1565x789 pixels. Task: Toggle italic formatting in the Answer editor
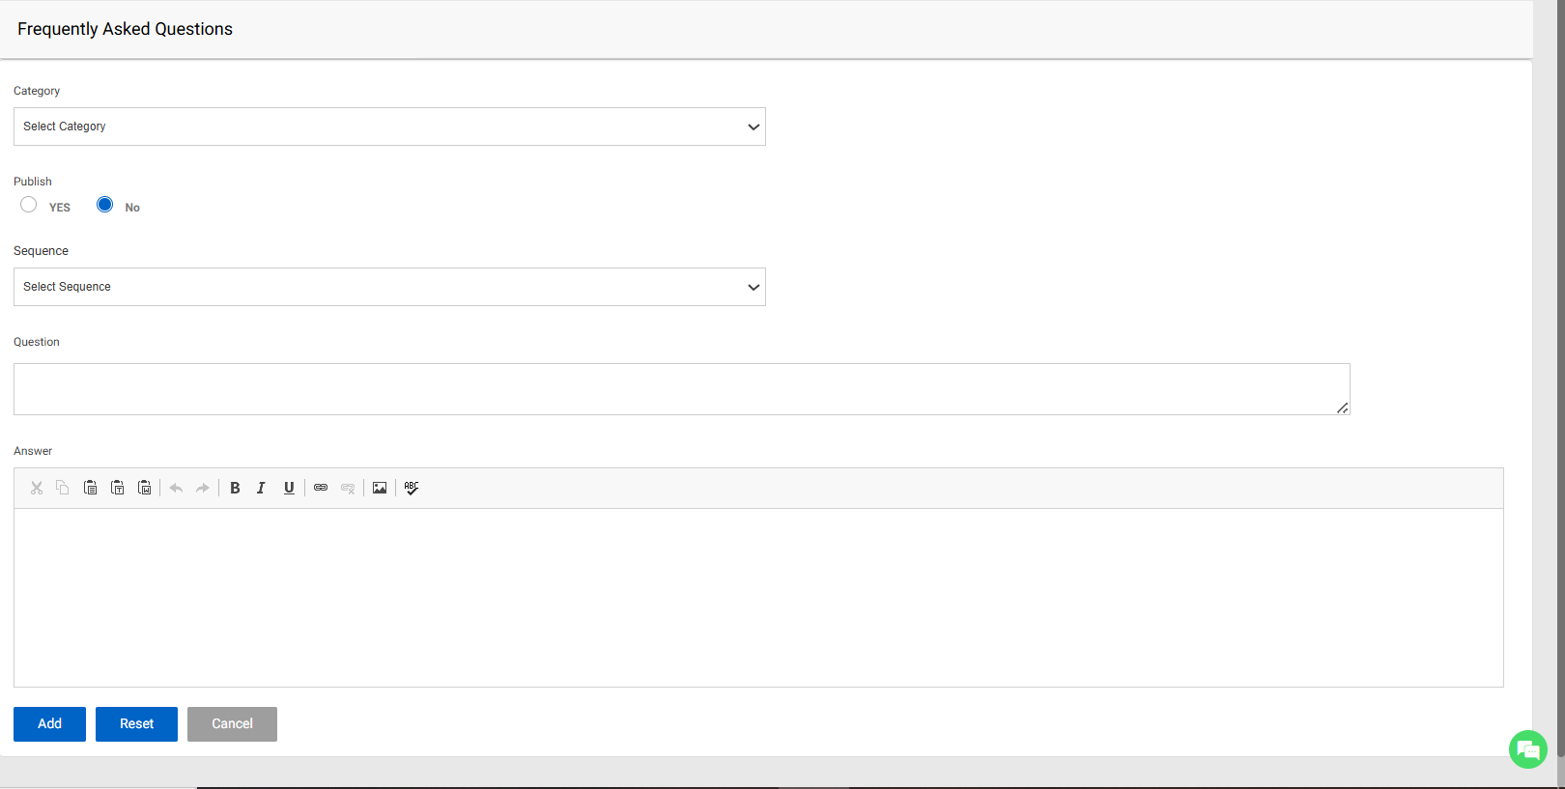point(261,488)
